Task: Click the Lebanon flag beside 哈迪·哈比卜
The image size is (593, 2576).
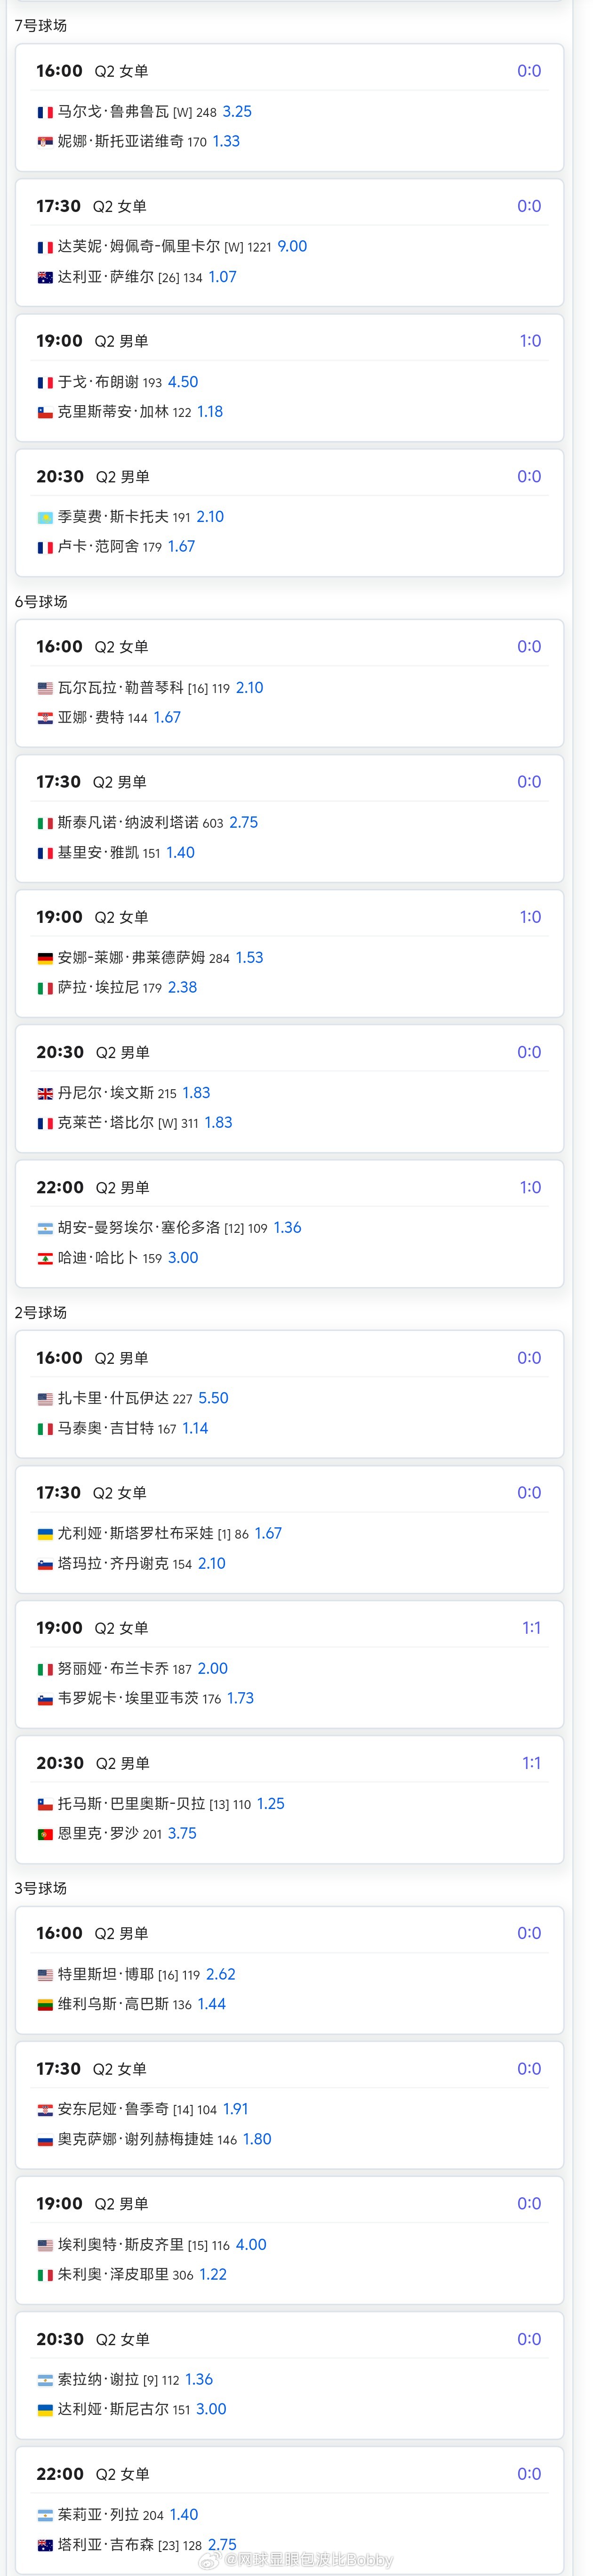Action: point(45,1258)
